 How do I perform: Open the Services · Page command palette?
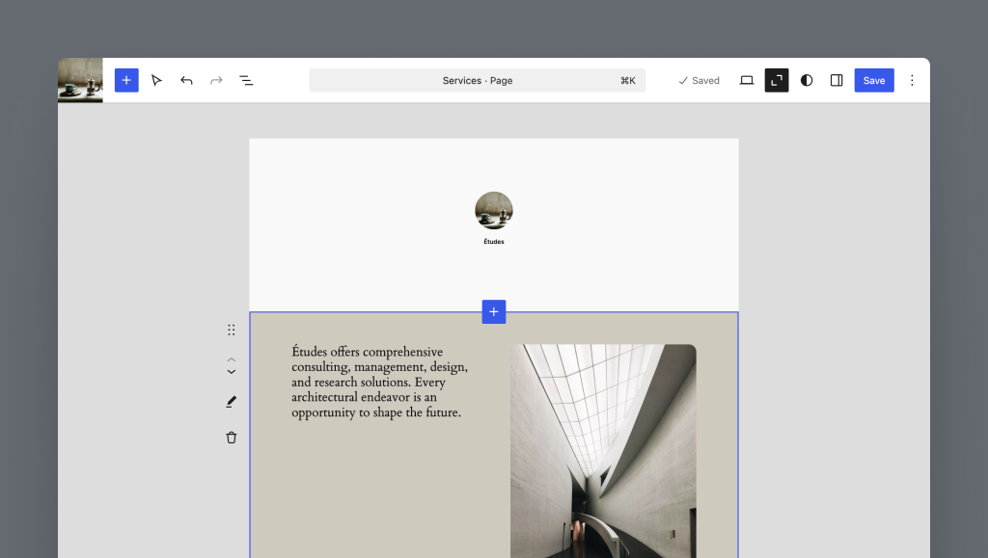point(477,80)
